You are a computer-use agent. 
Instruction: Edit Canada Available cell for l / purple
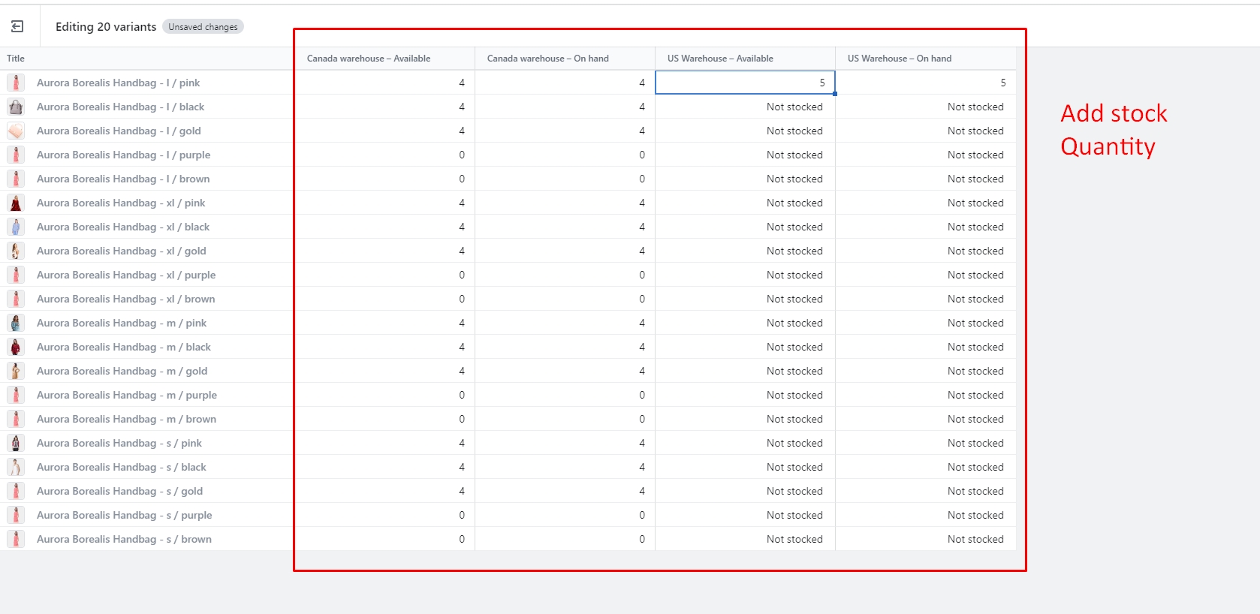pyautogui.click(x=384, y=155)
